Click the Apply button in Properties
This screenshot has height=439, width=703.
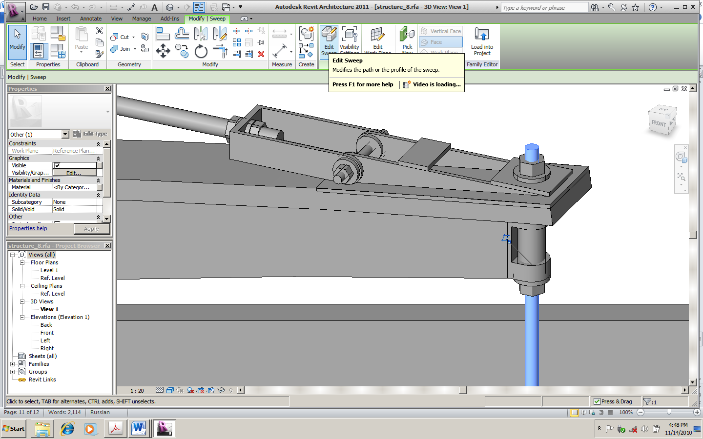pyautogui.click(x=91, y=229)
